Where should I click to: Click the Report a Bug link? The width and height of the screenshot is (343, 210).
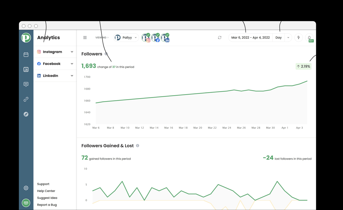click(47, 205)
